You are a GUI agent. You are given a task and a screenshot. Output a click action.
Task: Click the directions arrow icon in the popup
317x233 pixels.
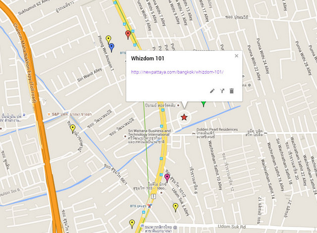(x=222, y=91)
